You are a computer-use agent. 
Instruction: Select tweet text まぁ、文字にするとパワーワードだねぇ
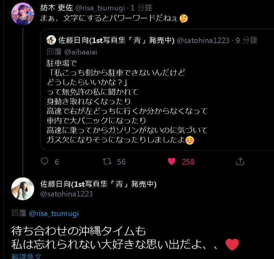[x=108, y=18]
